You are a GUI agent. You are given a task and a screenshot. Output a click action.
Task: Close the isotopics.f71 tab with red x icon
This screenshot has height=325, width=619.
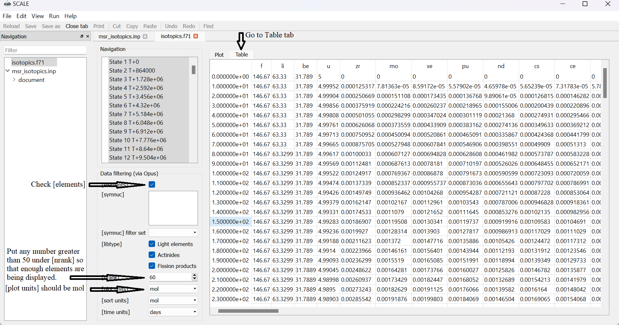tap(196, 36)
